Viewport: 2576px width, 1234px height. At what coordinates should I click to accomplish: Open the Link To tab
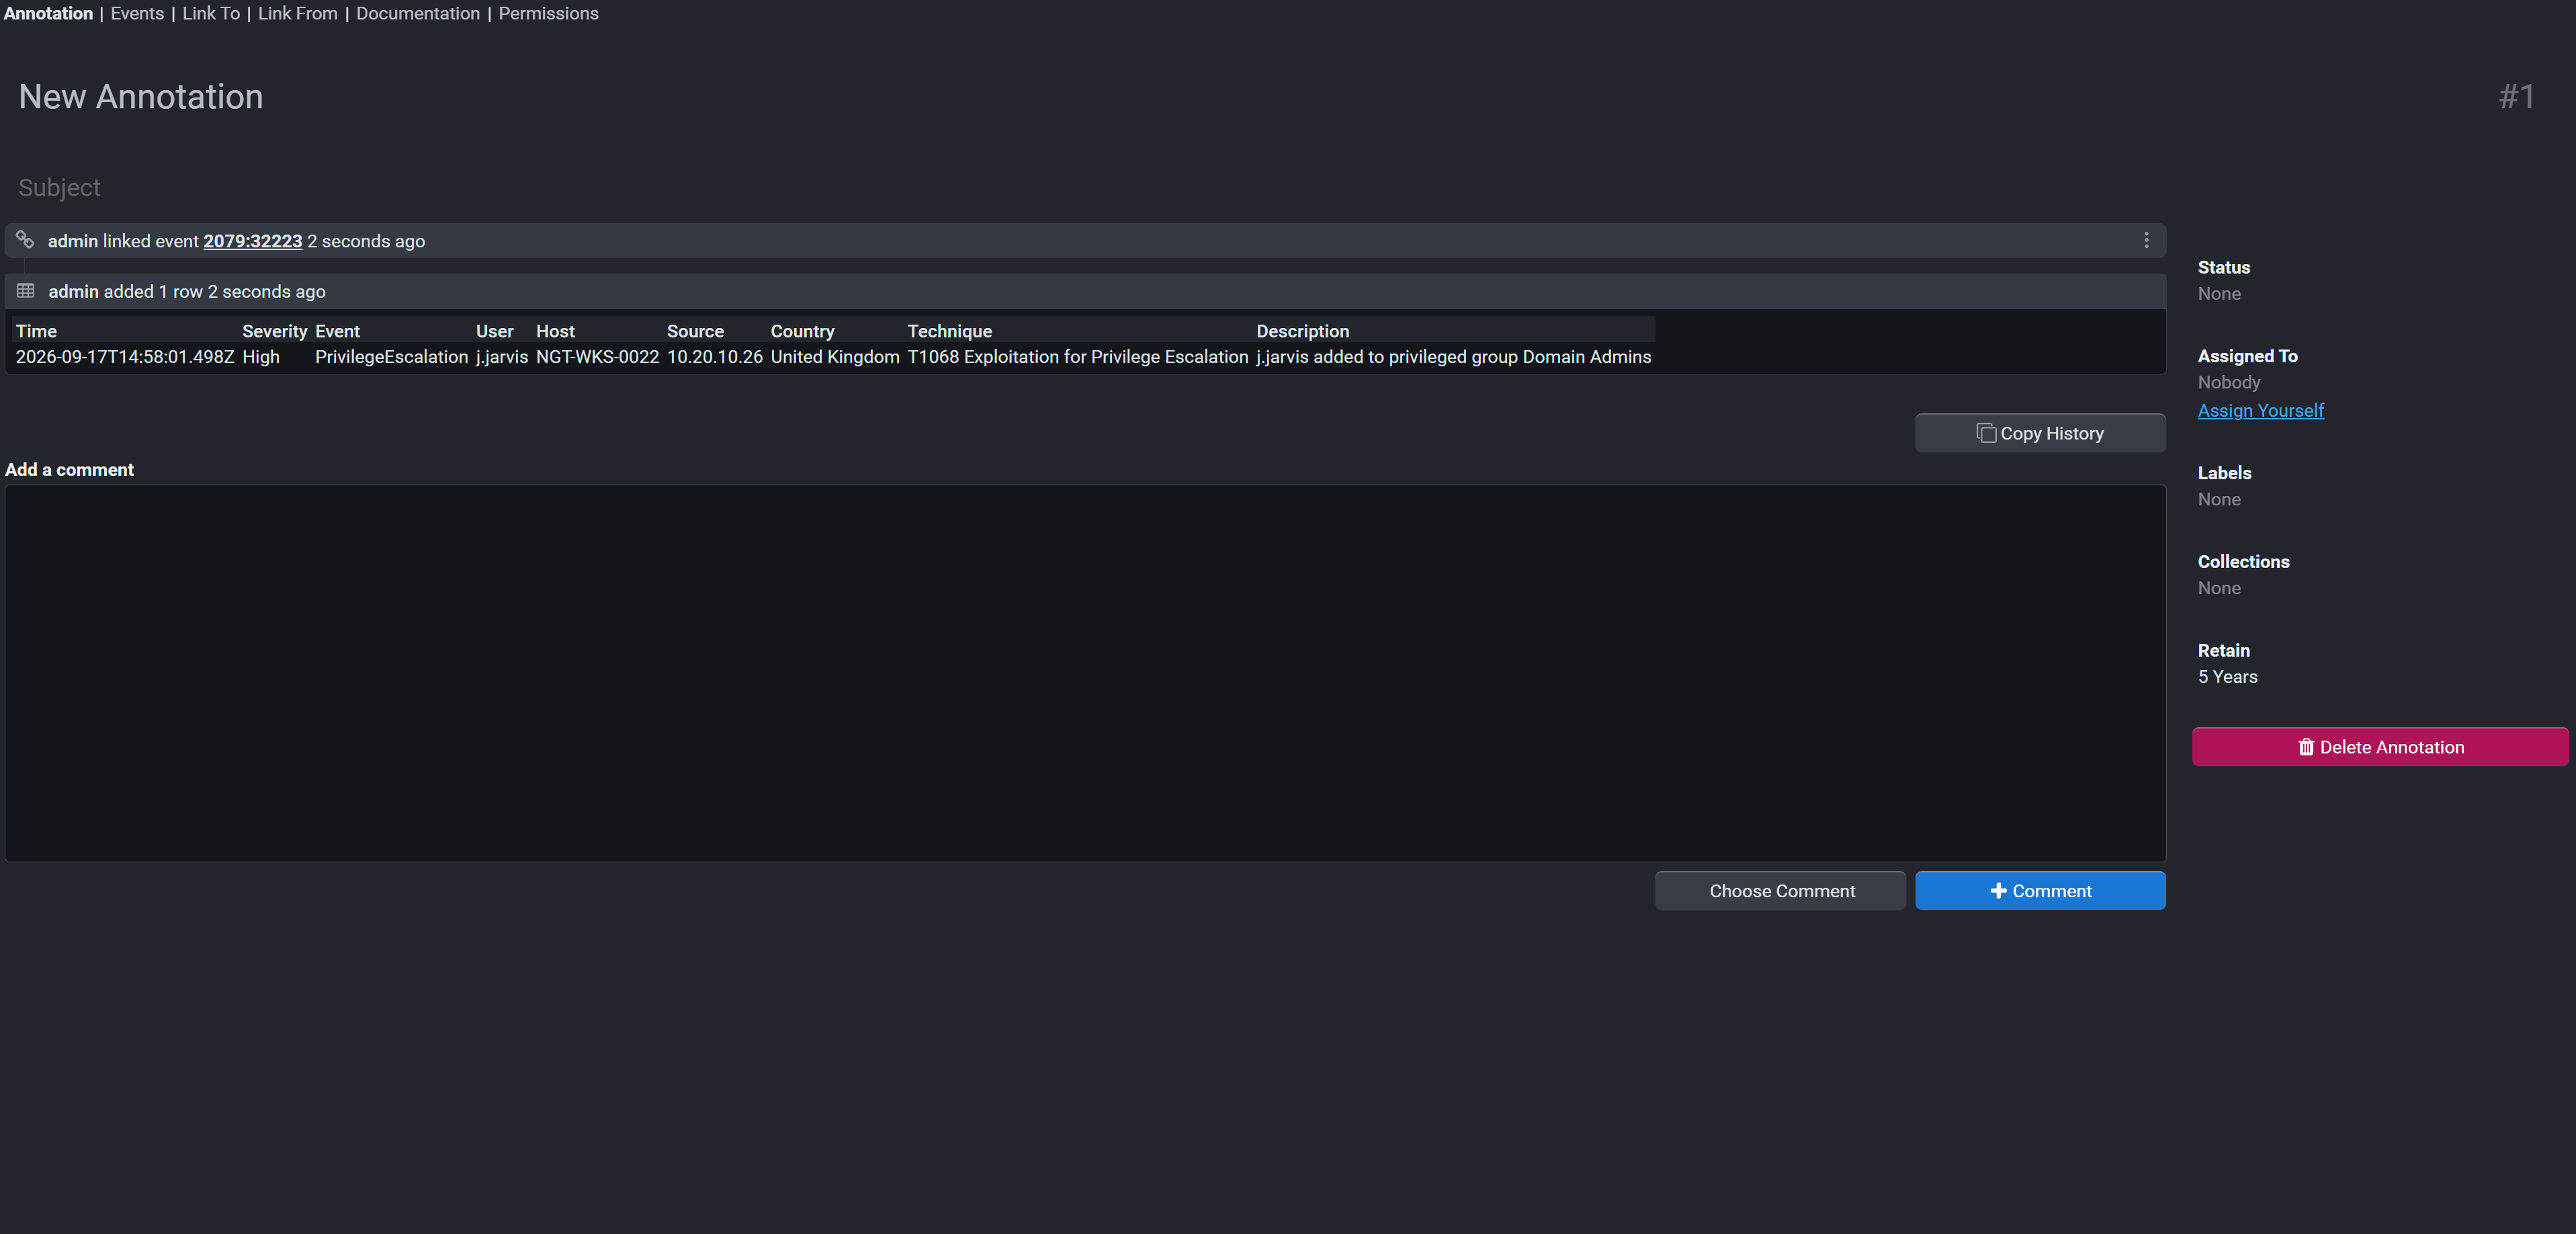point(211,13)
